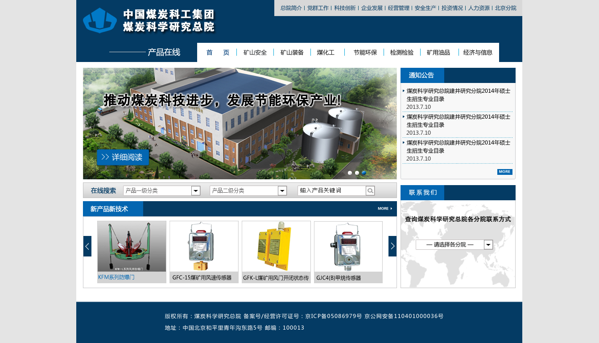599x343 pixels.
Task: Open 矿用油品 navigation tab
Action: point(438,52)
